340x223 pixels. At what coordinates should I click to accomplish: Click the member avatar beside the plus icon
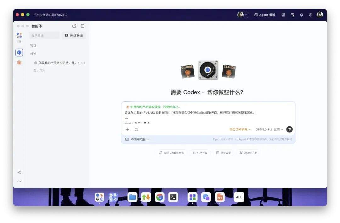coord(240,15)
